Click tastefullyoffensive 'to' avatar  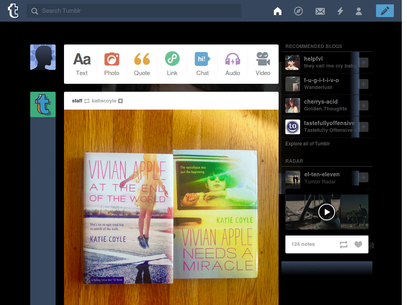pyautogui.click(x=293, y=127)
